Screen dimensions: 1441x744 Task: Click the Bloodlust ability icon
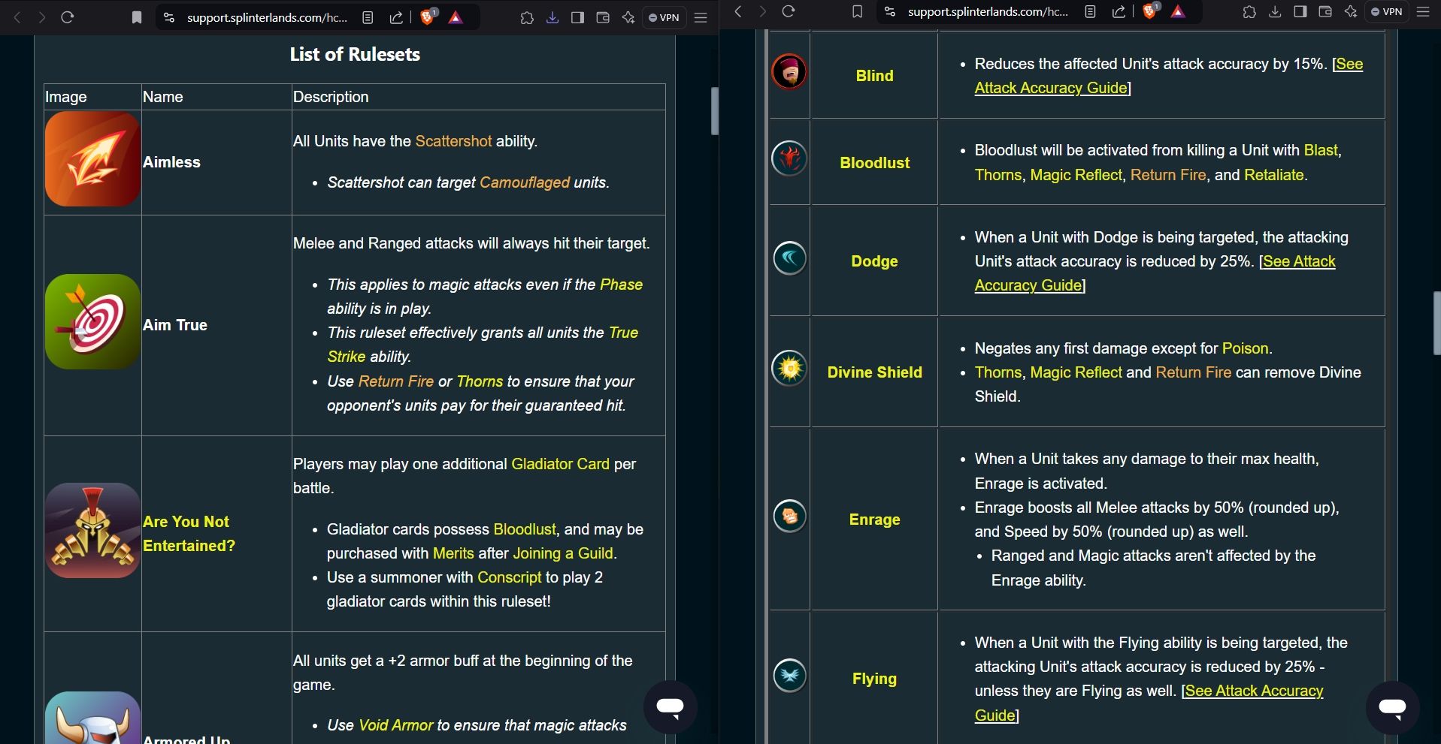click(789, 158)
